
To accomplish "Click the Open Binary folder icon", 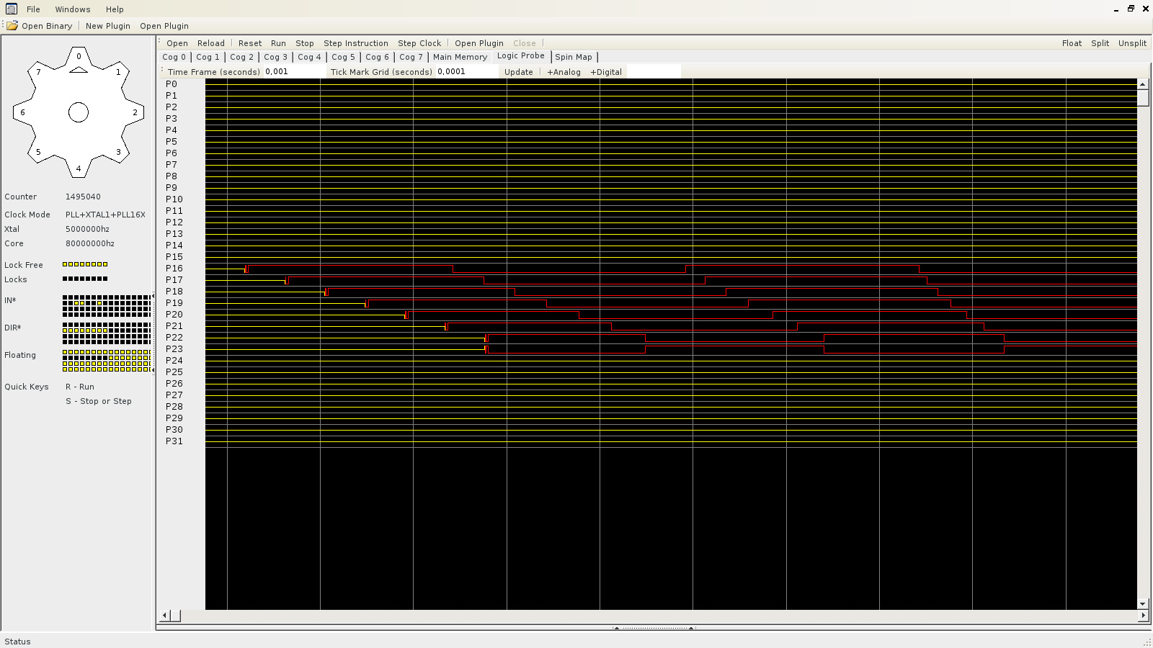I will [12, 26].
